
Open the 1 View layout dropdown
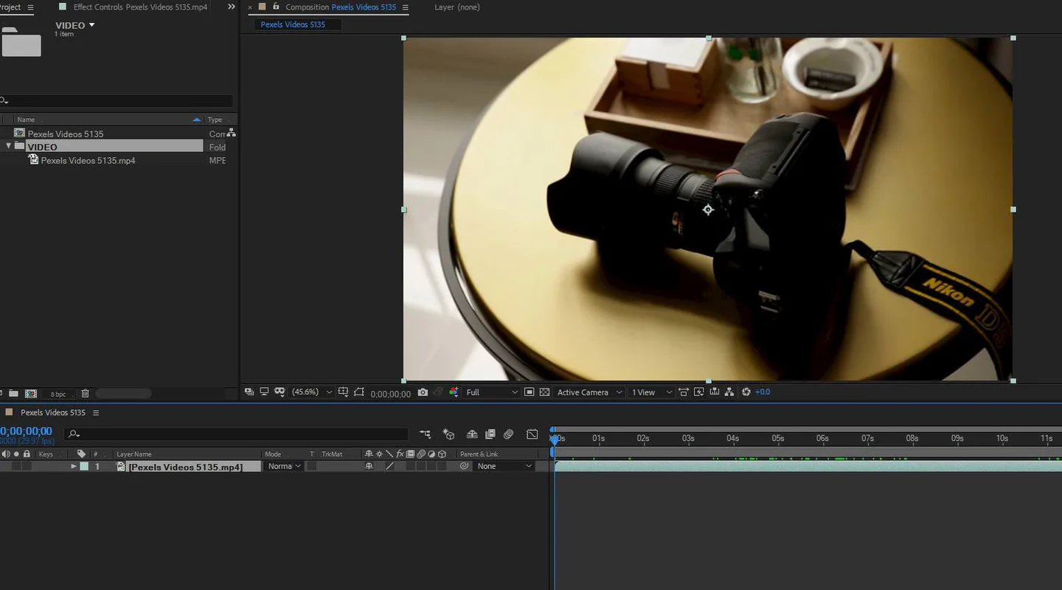(x=652, y=392)
